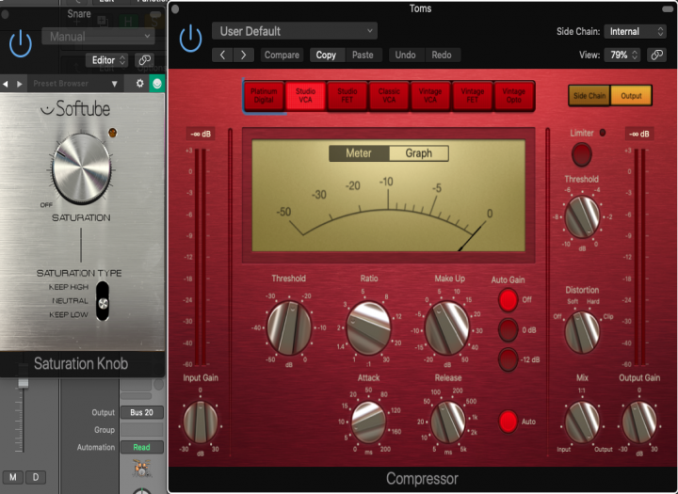Screen dimensions: 678x494
Task: Click the Copy button
Action: 326,55
